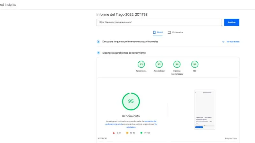Switch to the Móvil tab
255x143 pixels.
[x=158, y=32]
